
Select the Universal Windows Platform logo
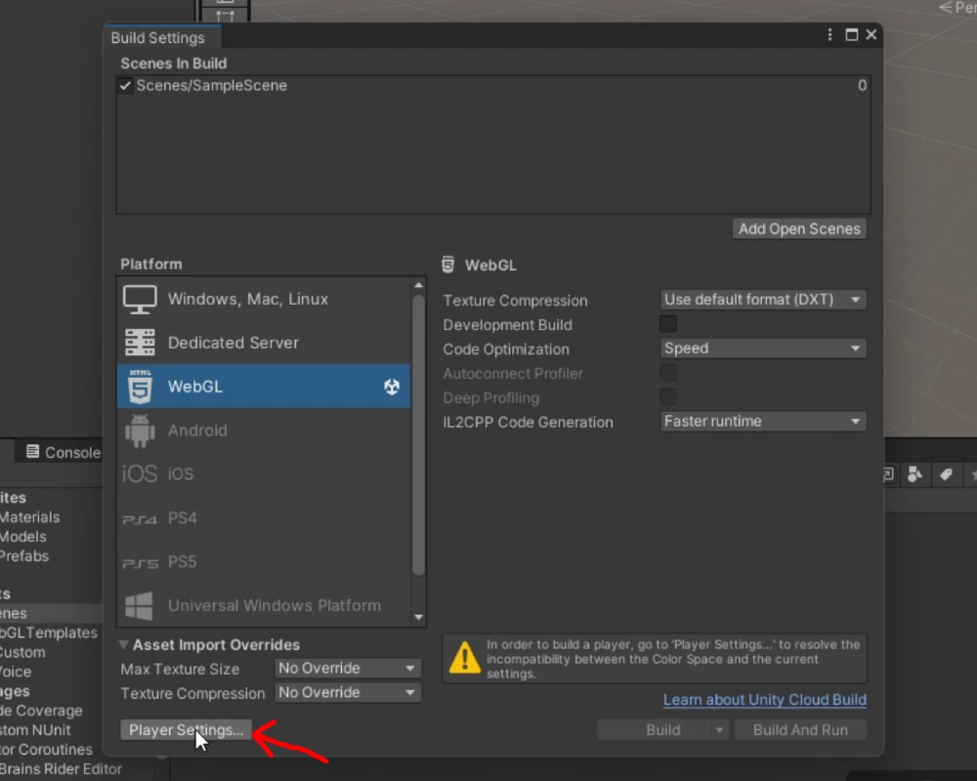139,605
